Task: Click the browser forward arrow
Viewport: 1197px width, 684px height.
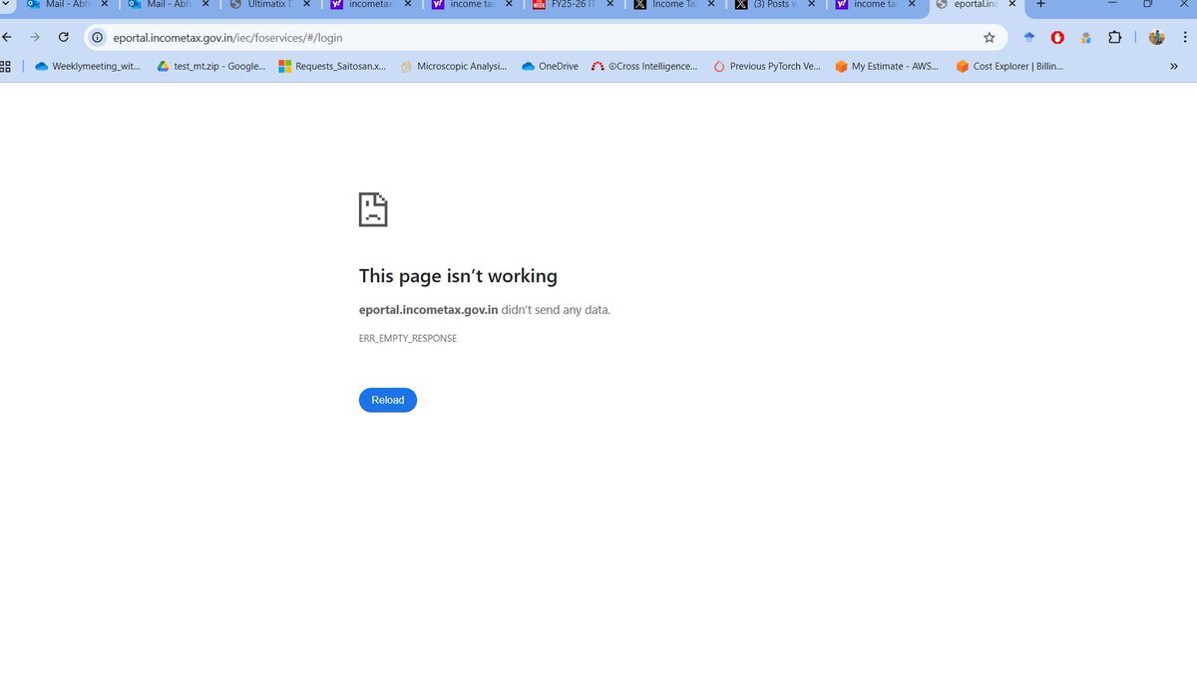Action: (35, 37)
